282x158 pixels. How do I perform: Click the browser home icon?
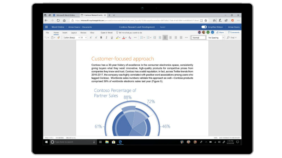pyautogui.click(x=64, y=20)
